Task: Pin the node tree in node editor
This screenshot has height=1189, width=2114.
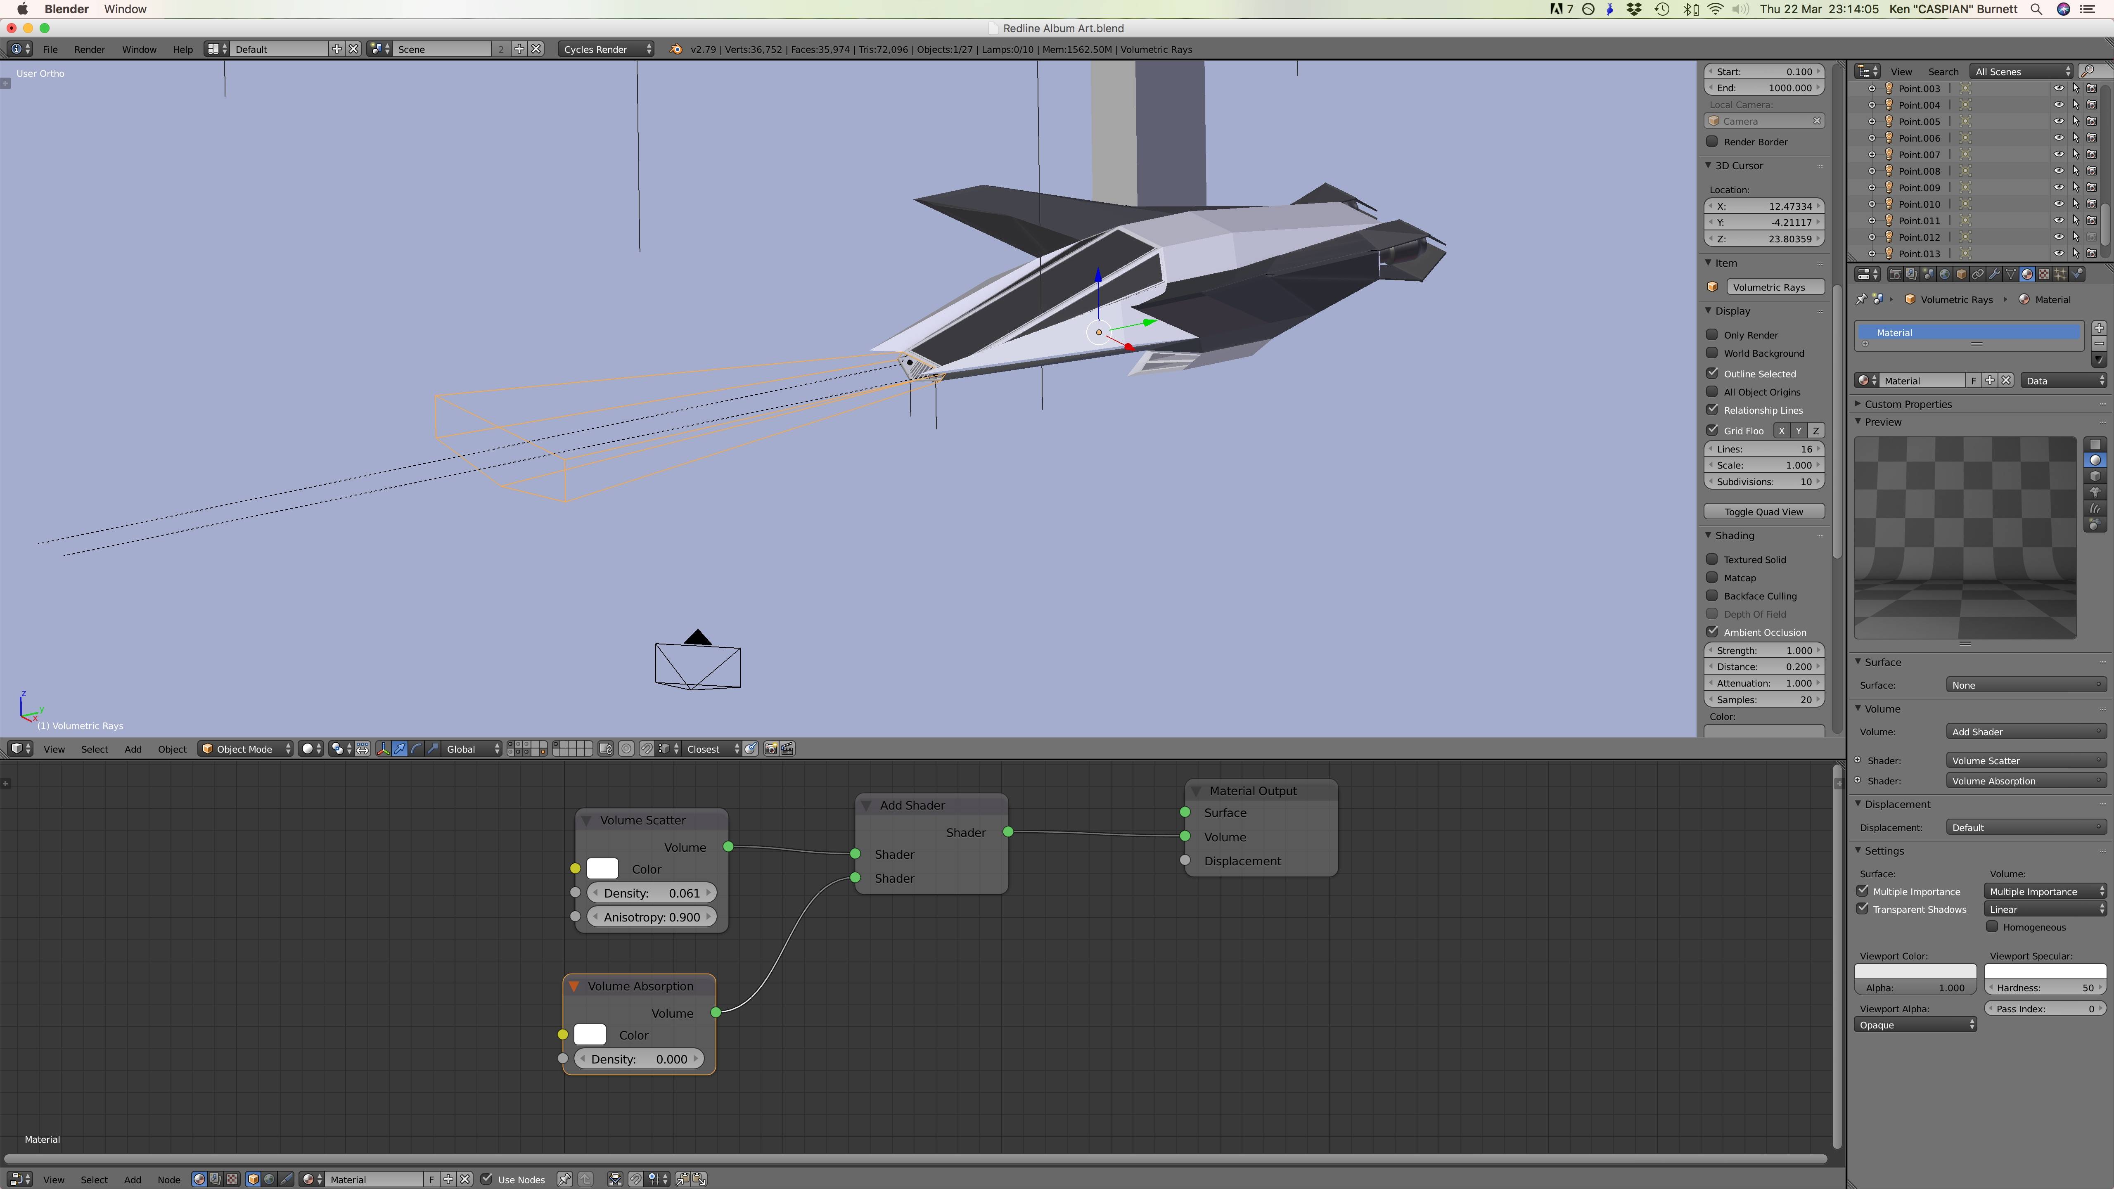Action: [x=564, y=1179]
